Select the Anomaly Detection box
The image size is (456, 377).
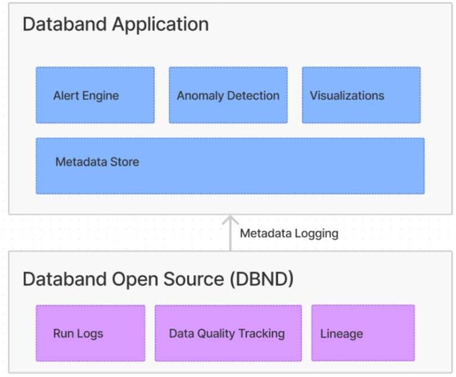pos(228,95)
